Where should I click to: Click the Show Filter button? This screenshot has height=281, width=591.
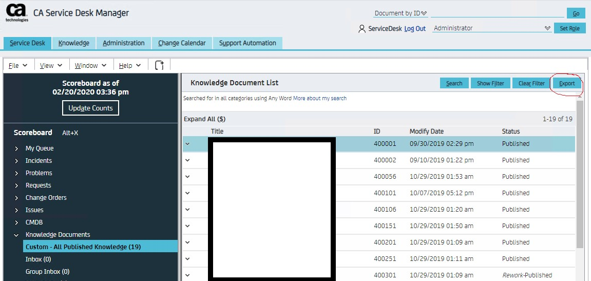tap(490, 83)
